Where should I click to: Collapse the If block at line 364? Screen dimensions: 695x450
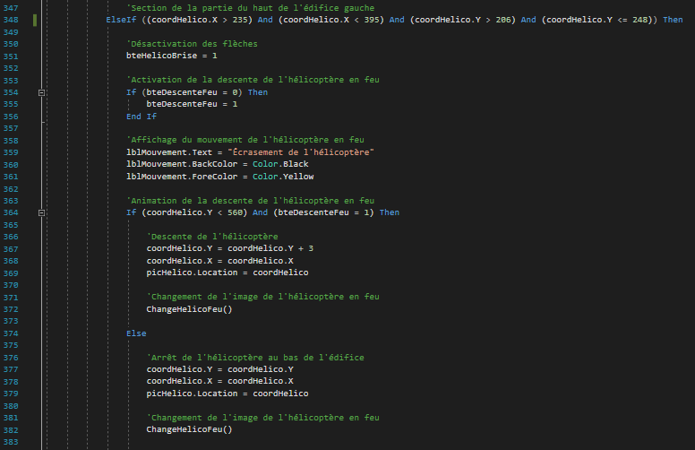pos(41,212)
